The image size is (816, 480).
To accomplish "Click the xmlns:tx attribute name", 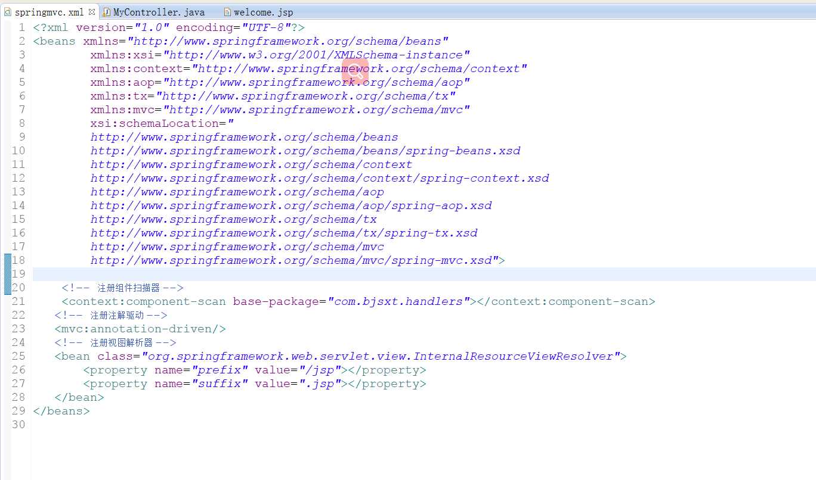I will point(119,96).
